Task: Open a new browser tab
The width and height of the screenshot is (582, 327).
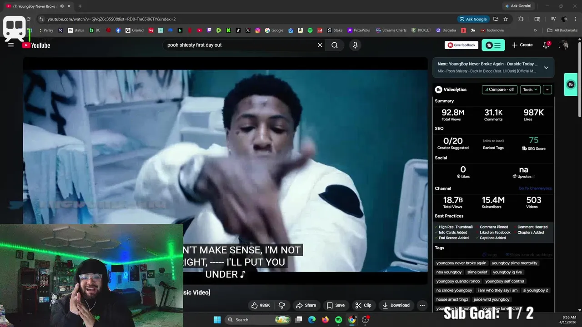Action: pyautogui.click(x=80, y=6)
